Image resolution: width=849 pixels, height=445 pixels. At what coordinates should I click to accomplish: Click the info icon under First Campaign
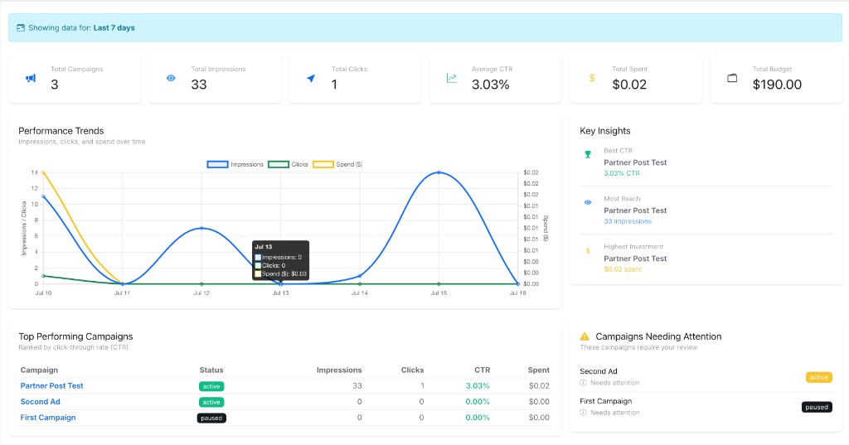point(583,413)
